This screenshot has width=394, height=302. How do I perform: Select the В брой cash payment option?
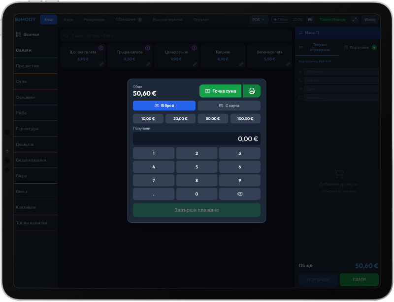(x=164, y=106)
